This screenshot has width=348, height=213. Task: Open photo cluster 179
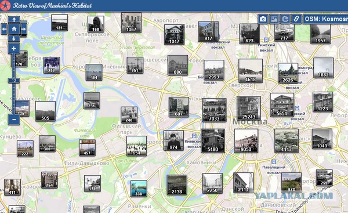point(93,183)
